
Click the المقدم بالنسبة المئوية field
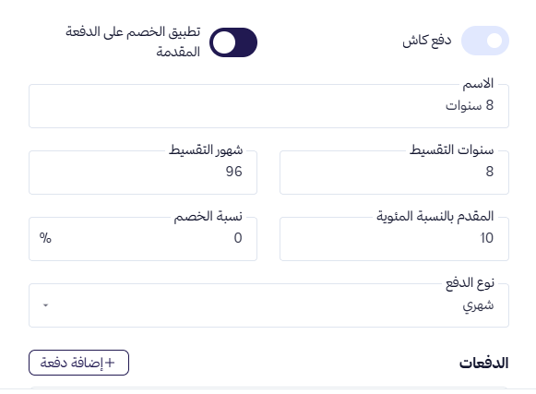point(394,239)
